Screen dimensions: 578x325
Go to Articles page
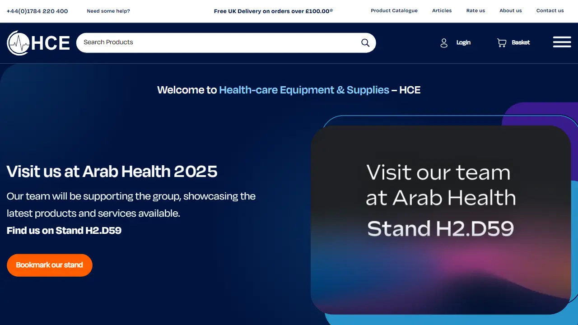click(x=442, y=10)
